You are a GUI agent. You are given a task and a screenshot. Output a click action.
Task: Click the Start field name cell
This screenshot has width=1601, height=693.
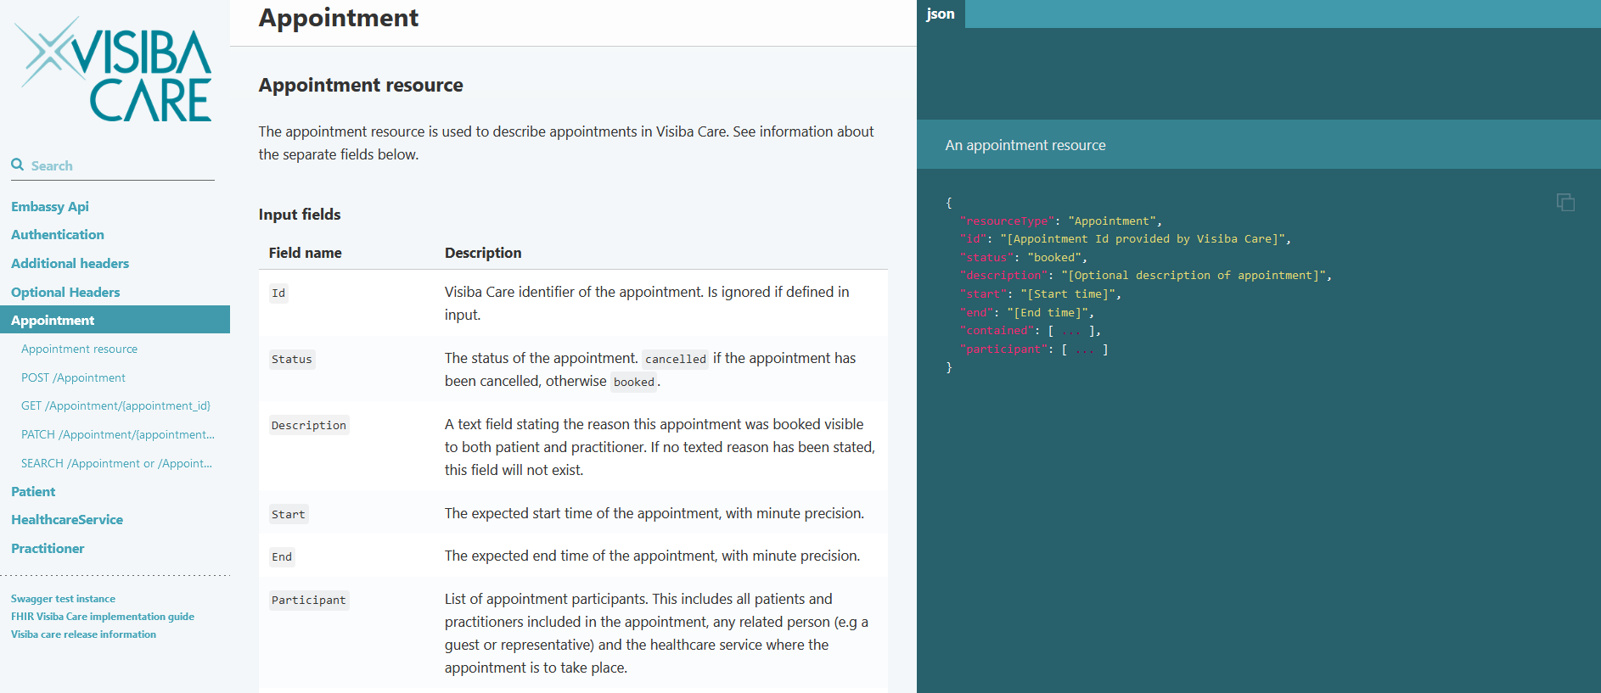click(x=289, y=515)
